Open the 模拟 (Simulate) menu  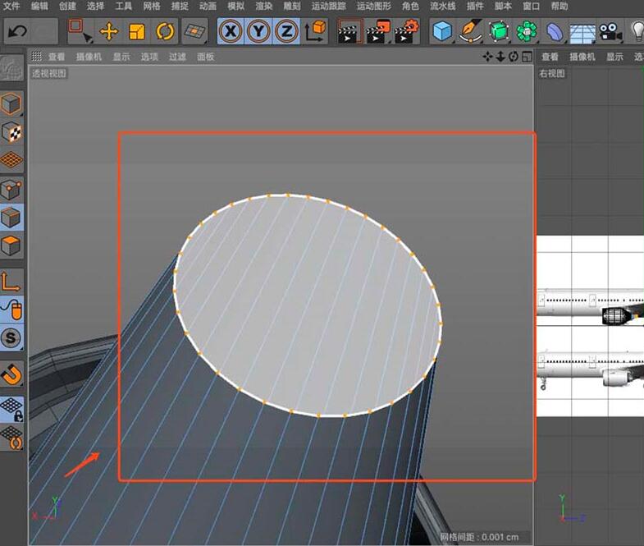[x=235, y=6]
